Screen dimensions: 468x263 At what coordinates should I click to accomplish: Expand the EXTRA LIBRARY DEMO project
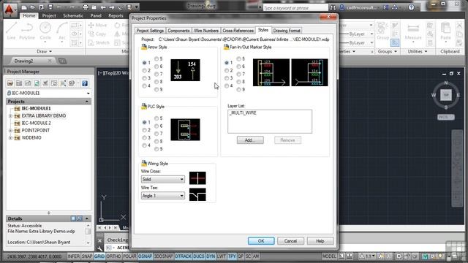[x=10, y=115]
